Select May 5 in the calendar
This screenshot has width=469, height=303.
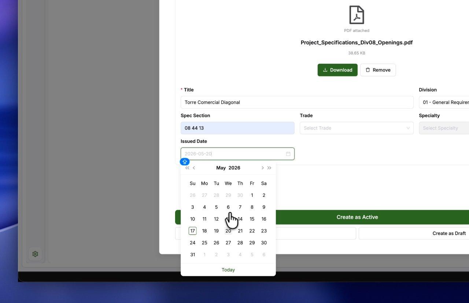tap(217, 207)
